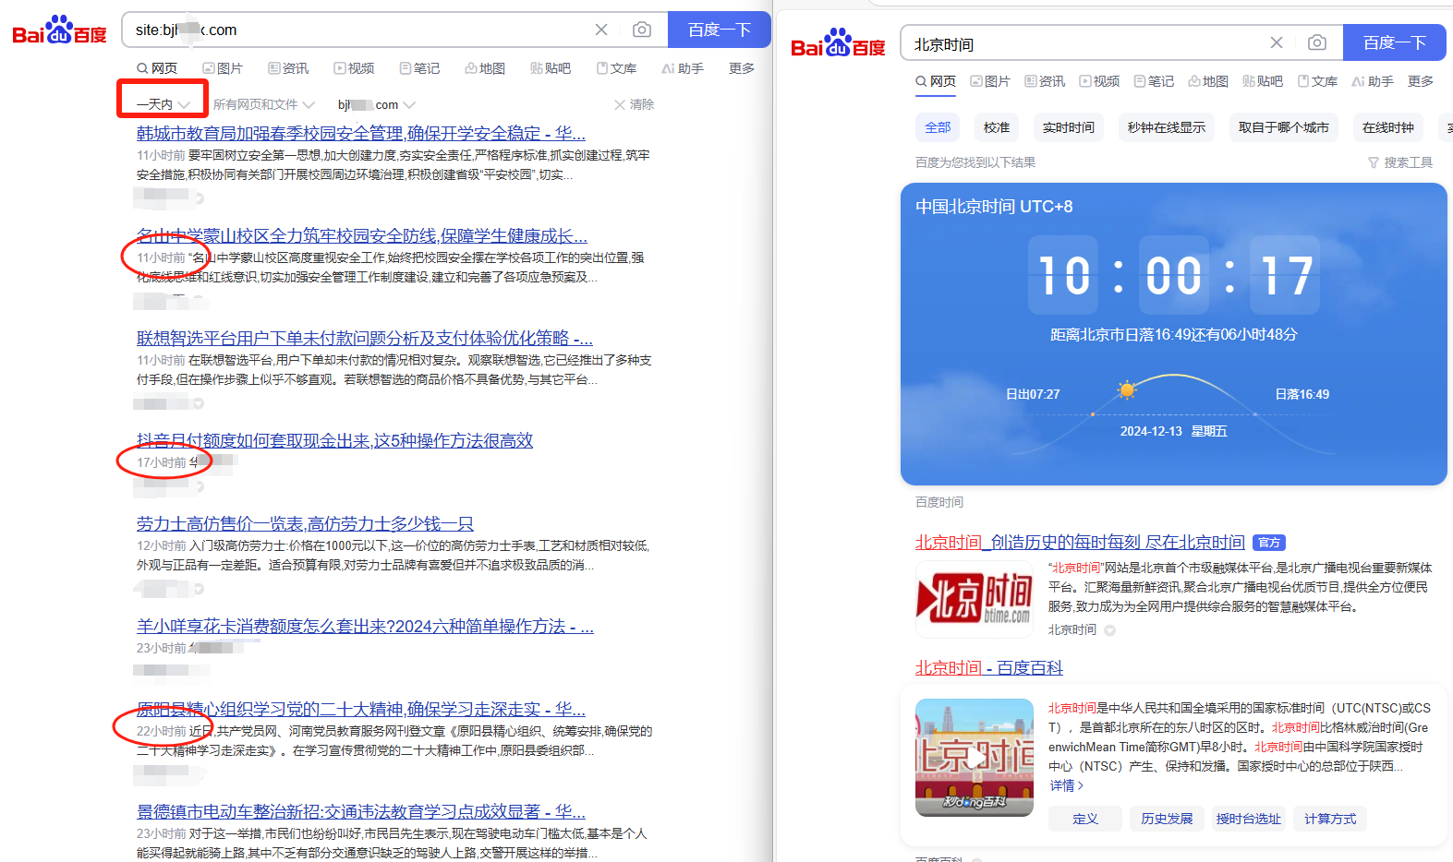Image resolution: width=1453 pixels, height=862 pixels.
Task: Select 文库 tab in the left window
Action: (616, 68)
